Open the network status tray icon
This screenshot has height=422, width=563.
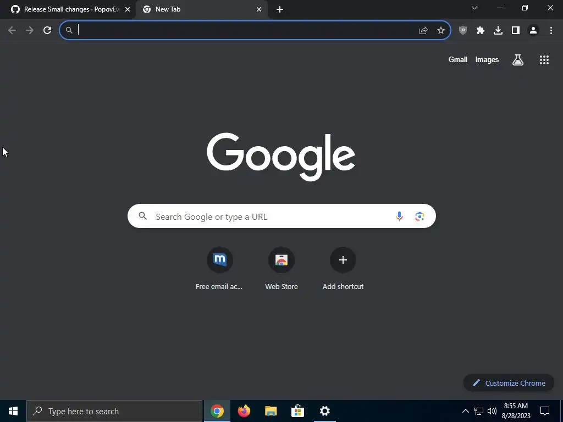click(x=479, y=411)
